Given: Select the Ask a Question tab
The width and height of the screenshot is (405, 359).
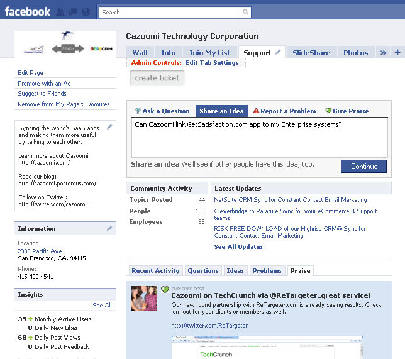Looking at the screenshot, I should click(162, 111).
